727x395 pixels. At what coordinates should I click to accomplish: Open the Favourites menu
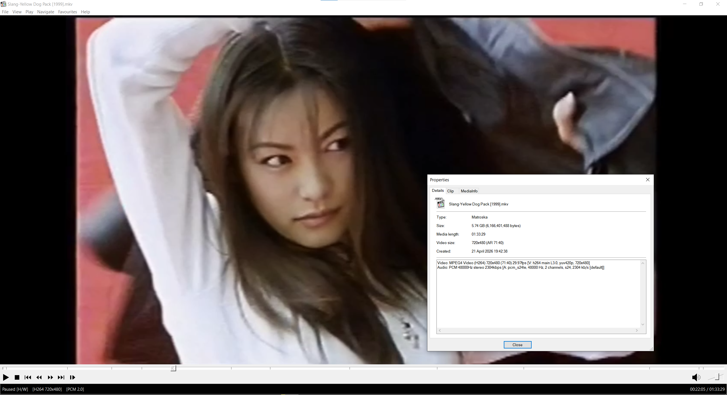[67, 12]
